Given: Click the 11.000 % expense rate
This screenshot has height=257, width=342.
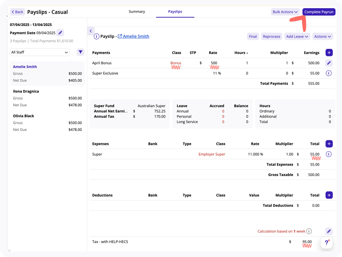Looking at the screenshot, I should [255, 154].
